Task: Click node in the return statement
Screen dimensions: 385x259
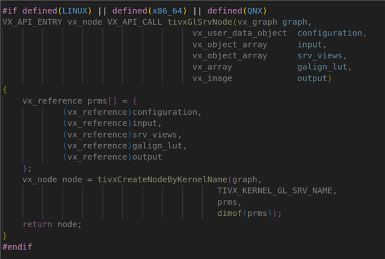Action: click(67, 224)
